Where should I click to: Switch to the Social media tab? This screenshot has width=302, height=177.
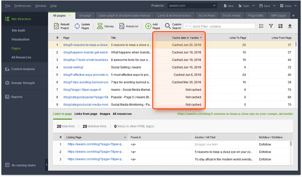coord(231,16)
